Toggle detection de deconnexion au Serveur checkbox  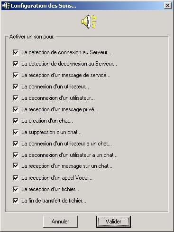point(16,64)
